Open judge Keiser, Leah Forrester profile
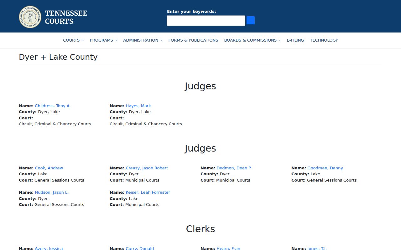This screenshot has width=401, height=250. point(148,192)
